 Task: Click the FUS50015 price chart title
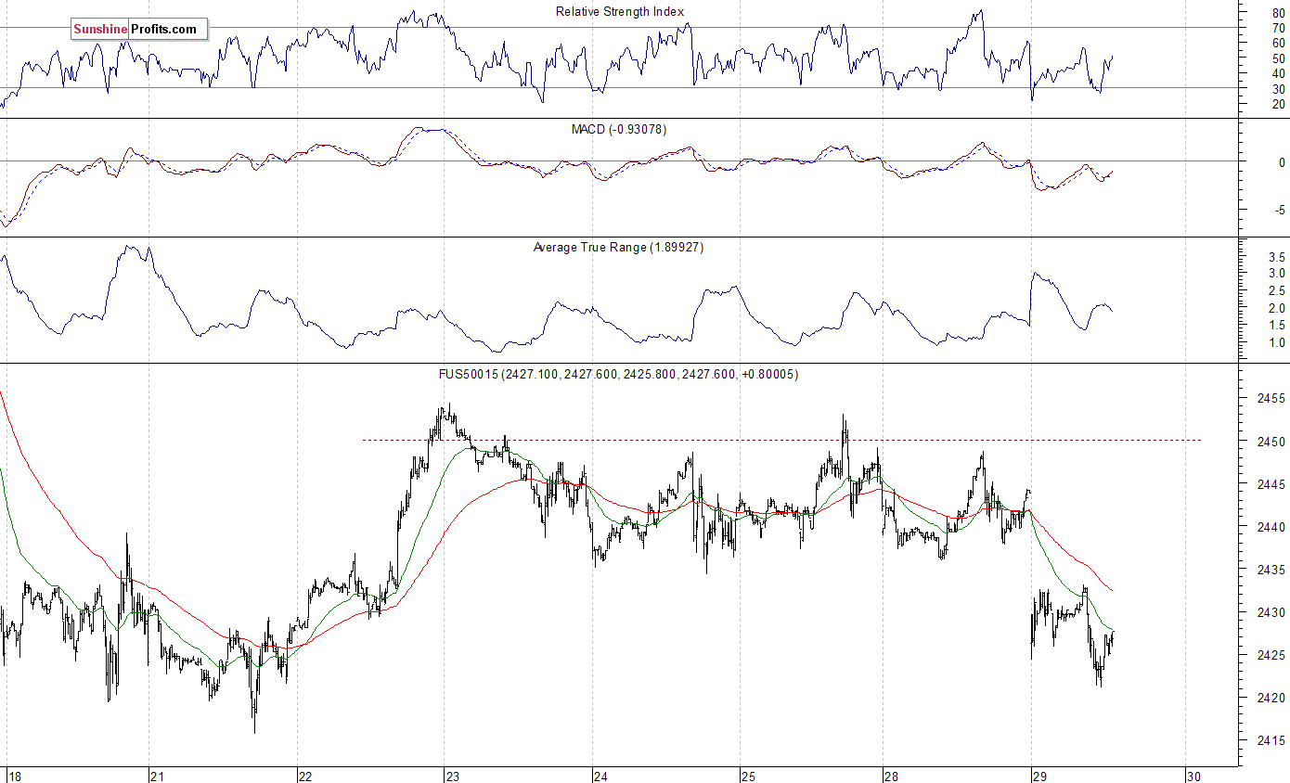coord(618,374)
